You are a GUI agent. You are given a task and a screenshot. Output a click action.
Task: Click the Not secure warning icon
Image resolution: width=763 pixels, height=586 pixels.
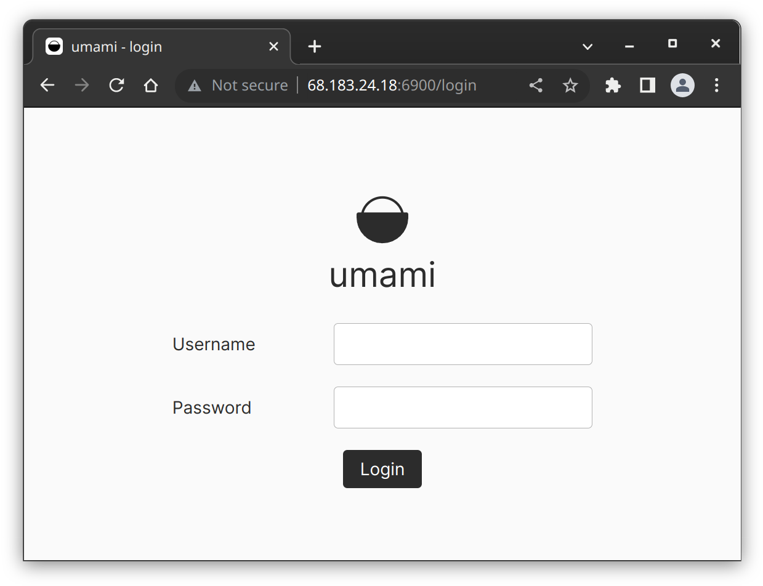click(195, 86)
